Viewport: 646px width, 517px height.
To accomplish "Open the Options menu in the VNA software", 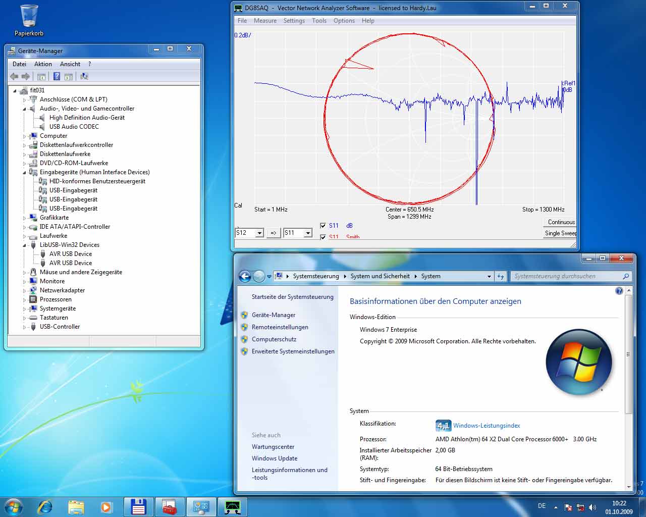I will pyautogui.click(x=344, y=21).
